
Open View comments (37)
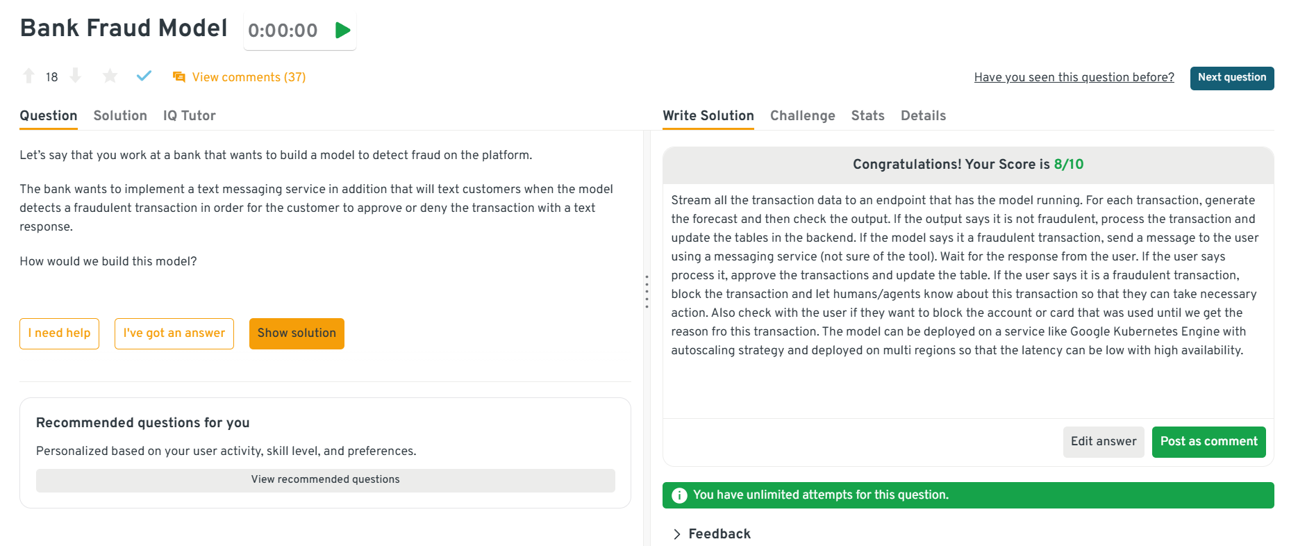249,77
